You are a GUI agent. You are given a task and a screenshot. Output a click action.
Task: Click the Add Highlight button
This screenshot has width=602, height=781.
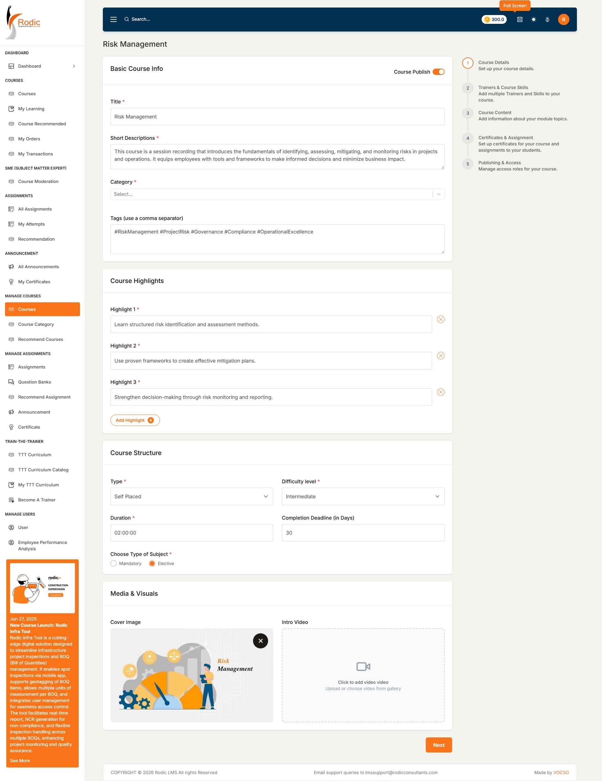[x=135, y=420]
